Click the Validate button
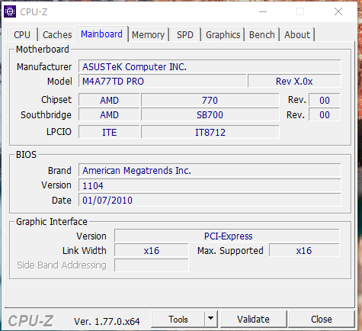This screenshot has height=331, width=362. click(x=253, y=320)
